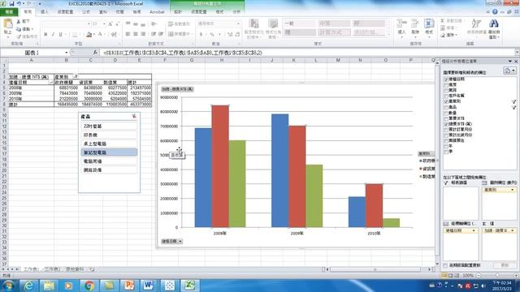Open 建檔日期 dropdown in the axis fields area
This screenshot has width=520, height=292.
pyautogui.click(x=474, y=230)
